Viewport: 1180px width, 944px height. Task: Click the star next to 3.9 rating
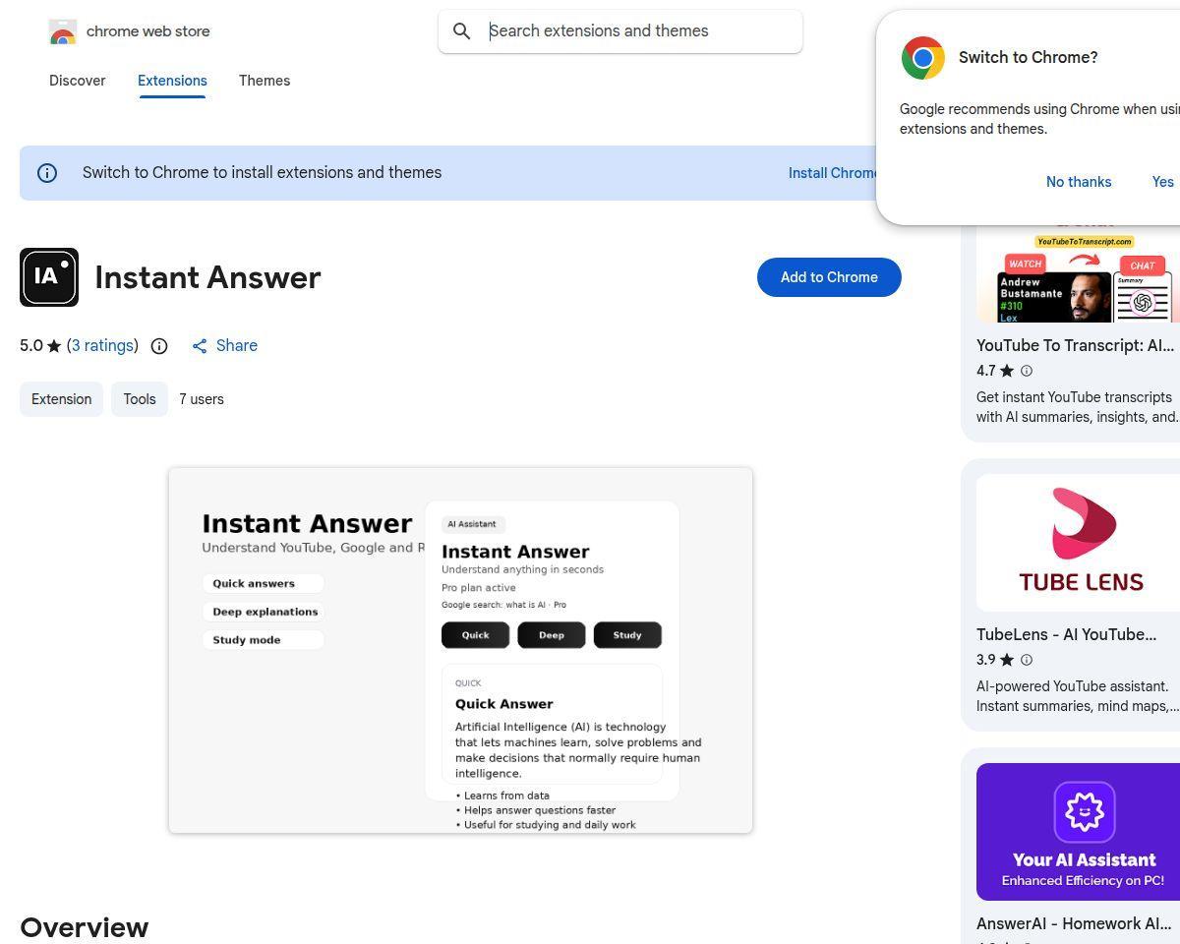click(x=1006, y=660)
